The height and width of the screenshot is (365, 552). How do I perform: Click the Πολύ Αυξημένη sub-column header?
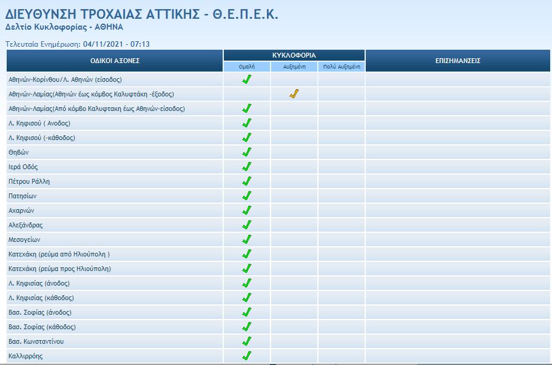pos(342,67)
